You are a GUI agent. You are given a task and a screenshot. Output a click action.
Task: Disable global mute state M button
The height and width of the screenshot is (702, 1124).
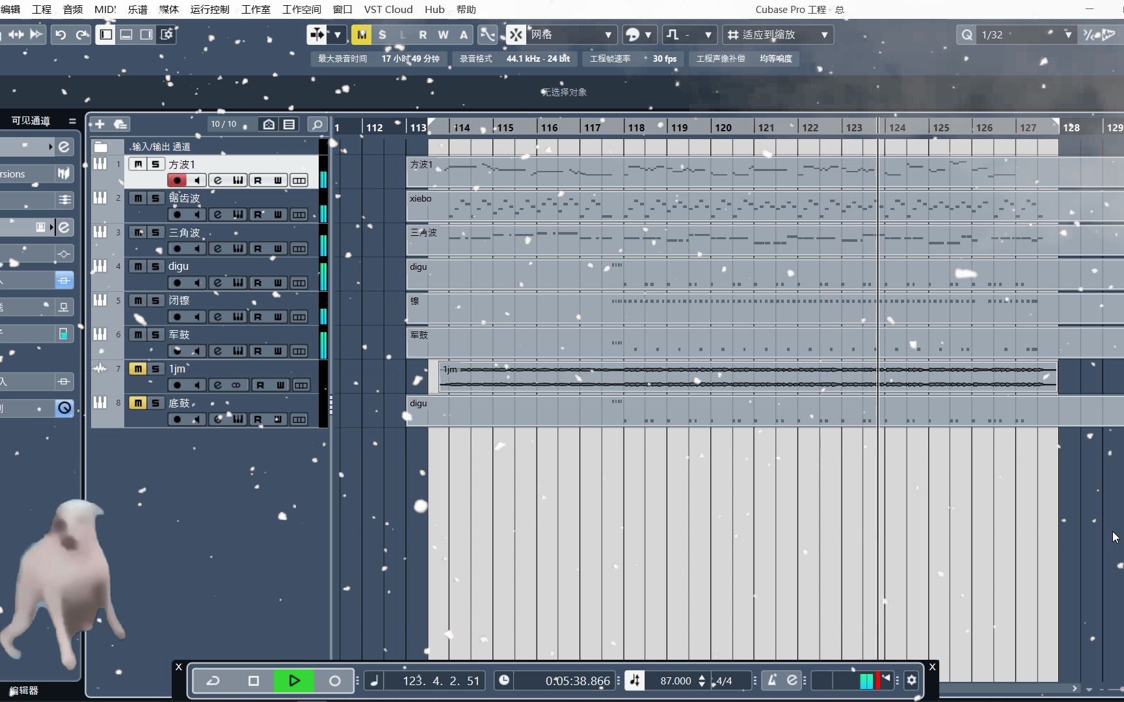(362, 35)
